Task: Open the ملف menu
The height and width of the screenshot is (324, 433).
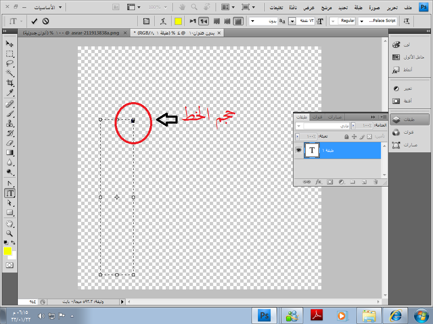Action: pyautogui.click(x=408, y=7)
